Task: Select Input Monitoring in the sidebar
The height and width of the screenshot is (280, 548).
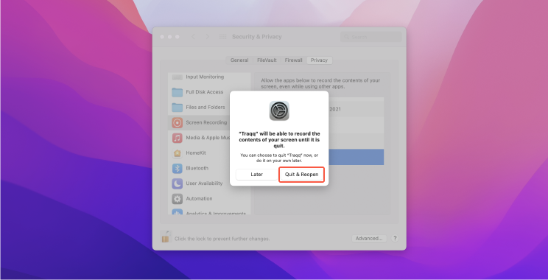Action: [x=209, y=77]
